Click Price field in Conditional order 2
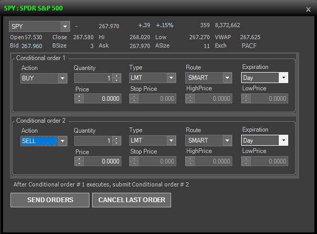The width and height of the screenshot is (317, 234). [102, 161]
